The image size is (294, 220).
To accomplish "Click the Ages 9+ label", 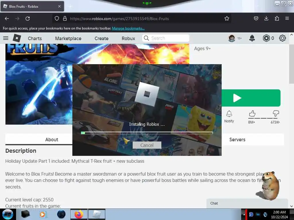I will pyautogui.click(x=202, y=48).
